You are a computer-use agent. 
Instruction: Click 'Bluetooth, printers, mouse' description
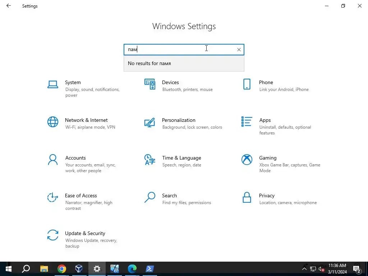point(187,89)
